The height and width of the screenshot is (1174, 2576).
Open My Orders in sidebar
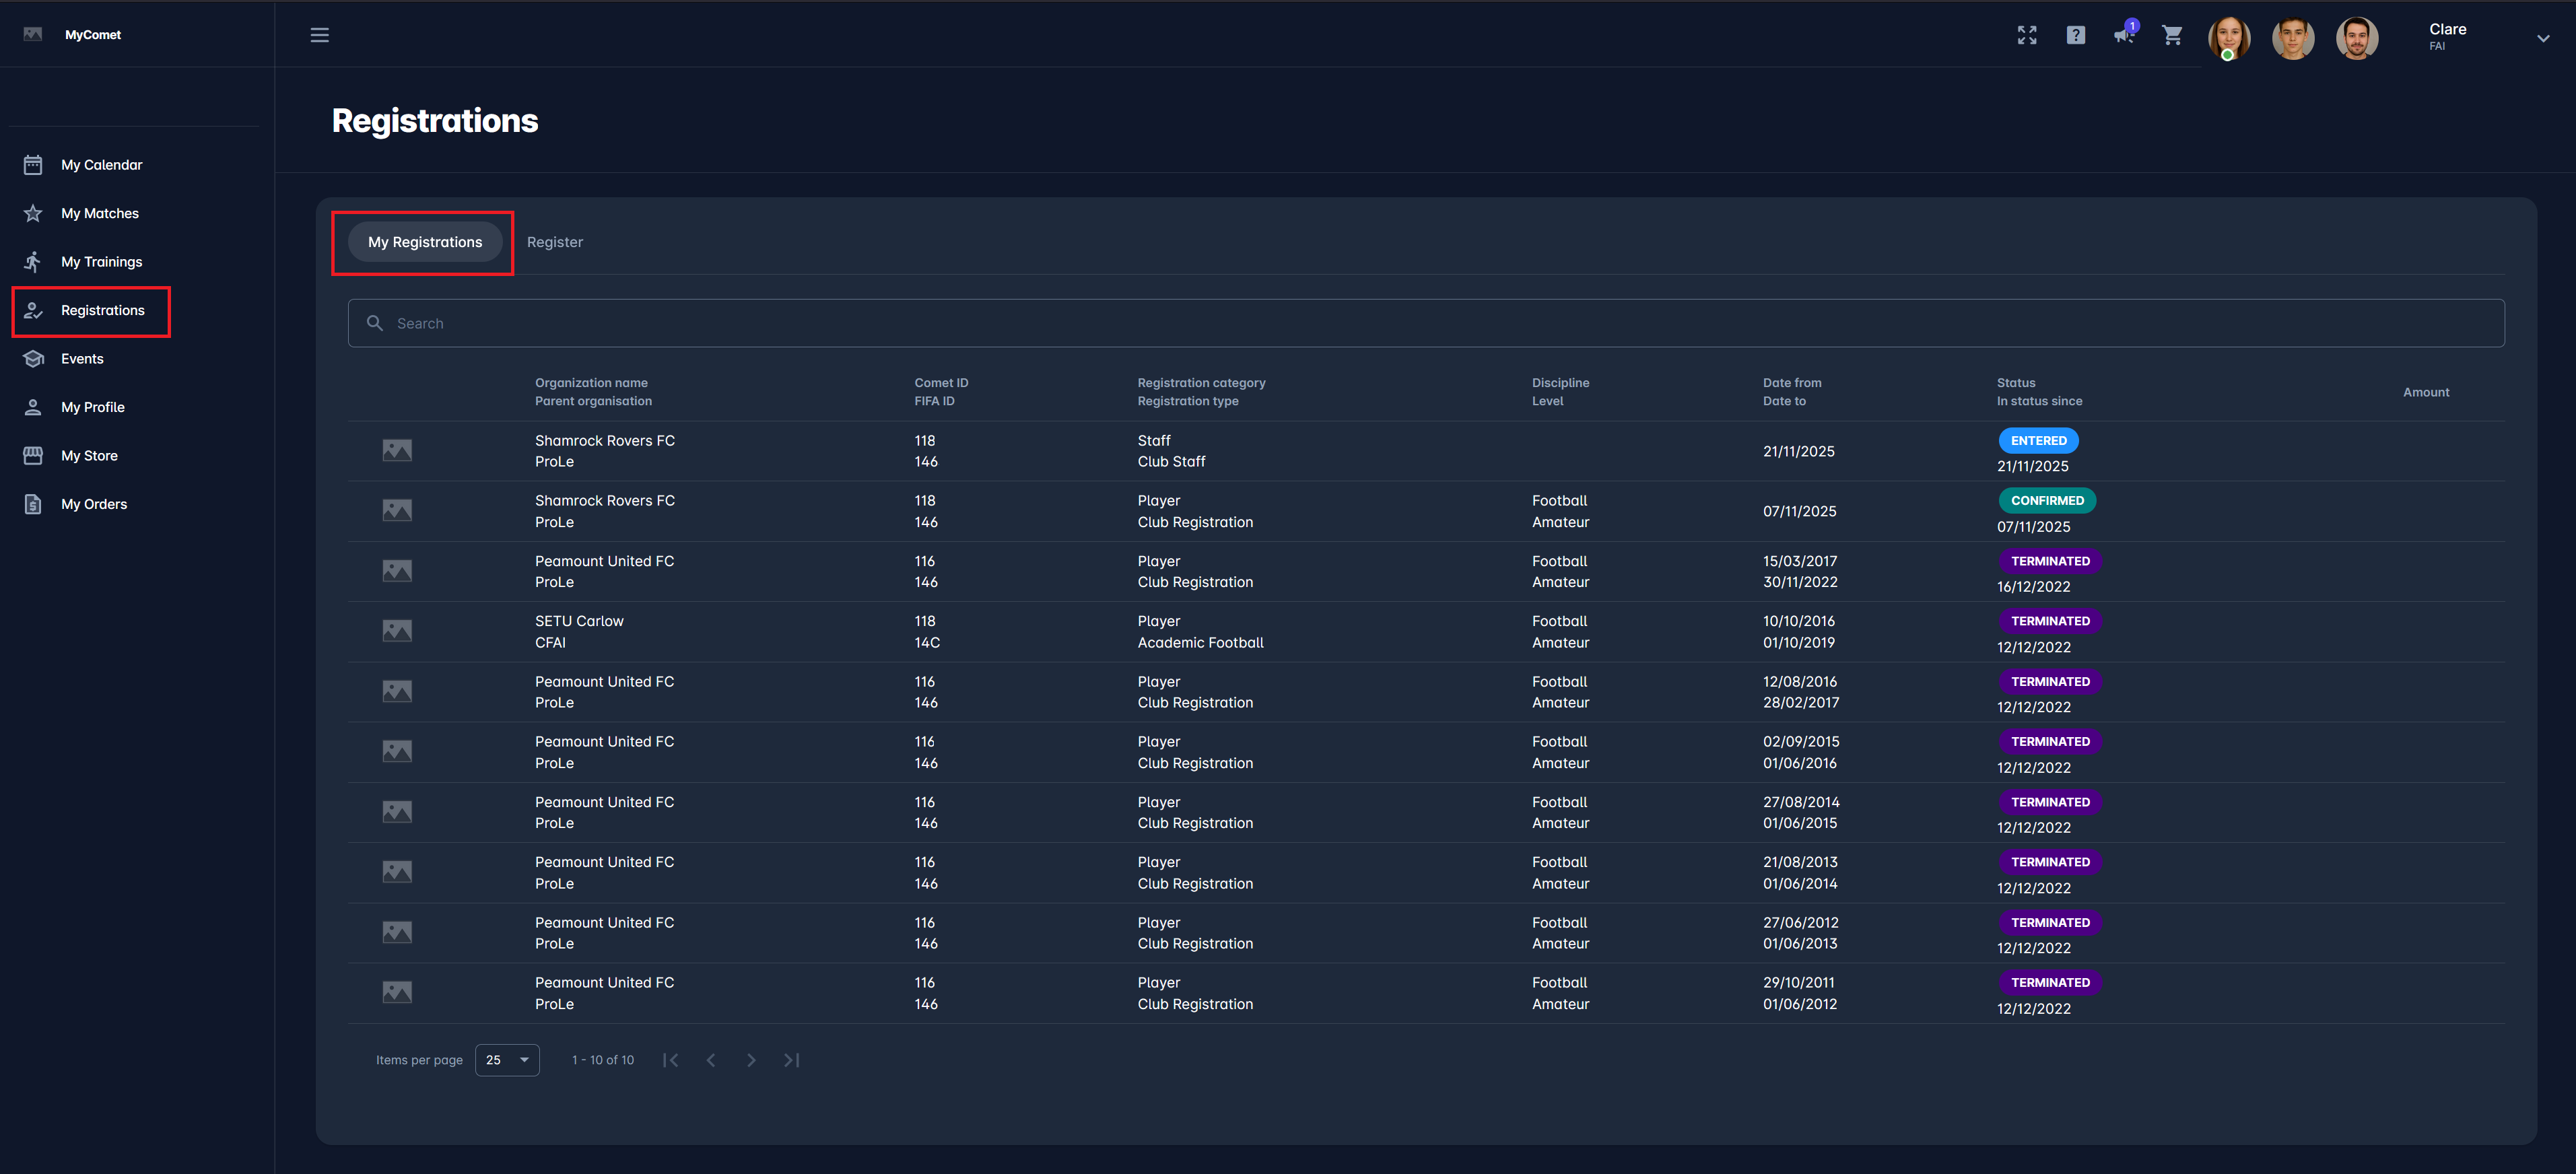(x=93, y=504)
